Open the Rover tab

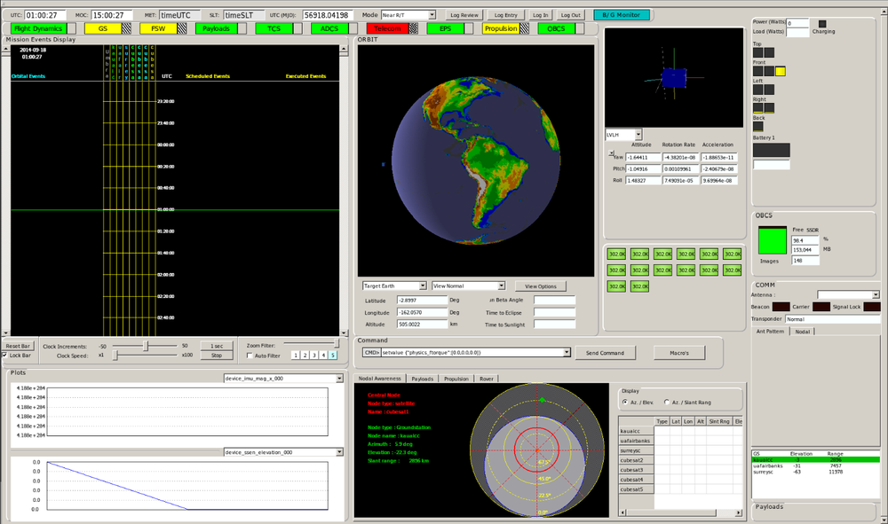487,379
